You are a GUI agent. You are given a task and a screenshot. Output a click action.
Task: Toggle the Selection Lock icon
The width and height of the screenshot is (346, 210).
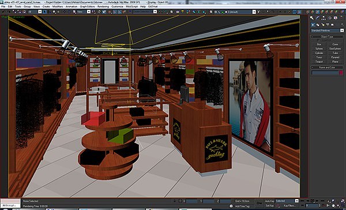pos(175,201)
